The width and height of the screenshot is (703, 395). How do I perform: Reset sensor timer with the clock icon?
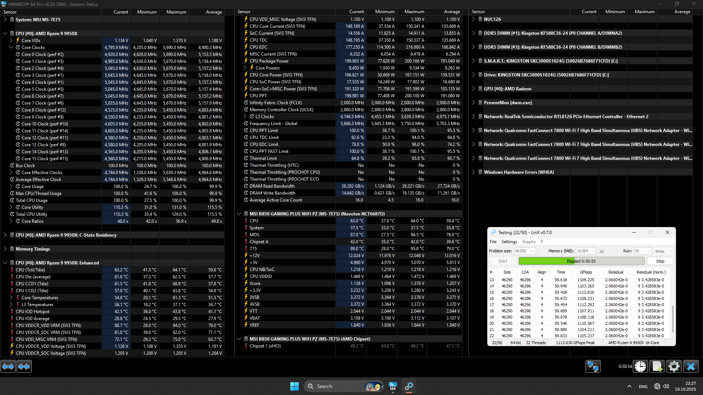tap(640, 366)
